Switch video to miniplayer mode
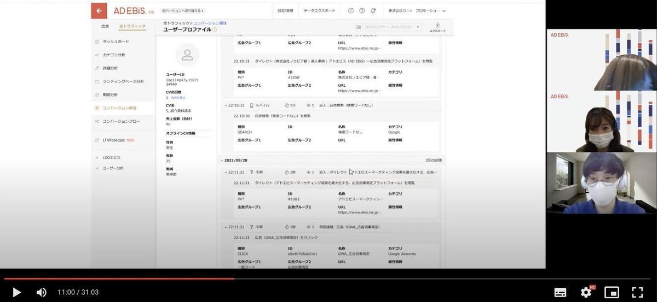This screenshot has width=657, height=302. tap(612, 292)
